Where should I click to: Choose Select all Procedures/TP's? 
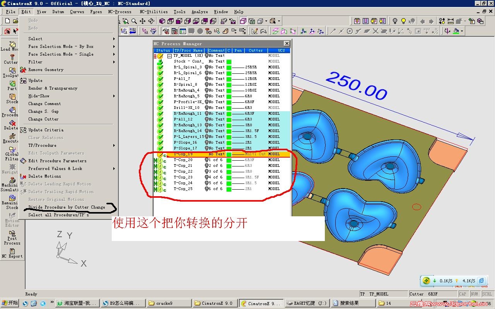[x=58, y=215]
